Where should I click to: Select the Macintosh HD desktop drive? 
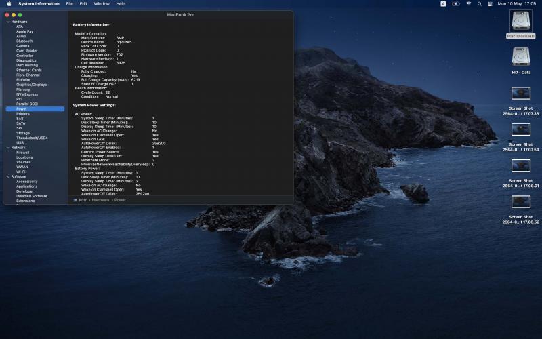(x=520, y=24)
